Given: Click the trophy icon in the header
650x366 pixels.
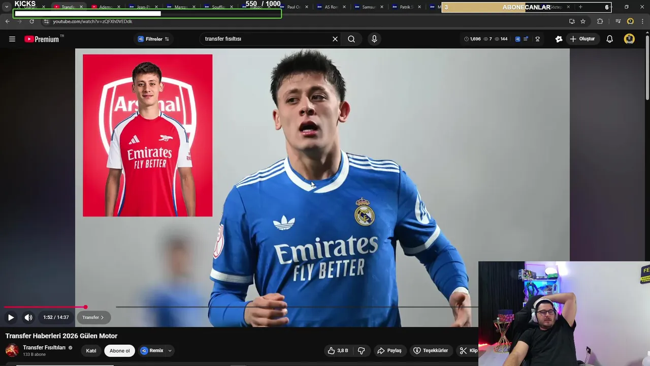Looking at the screenshot, I should pos(537,39).
